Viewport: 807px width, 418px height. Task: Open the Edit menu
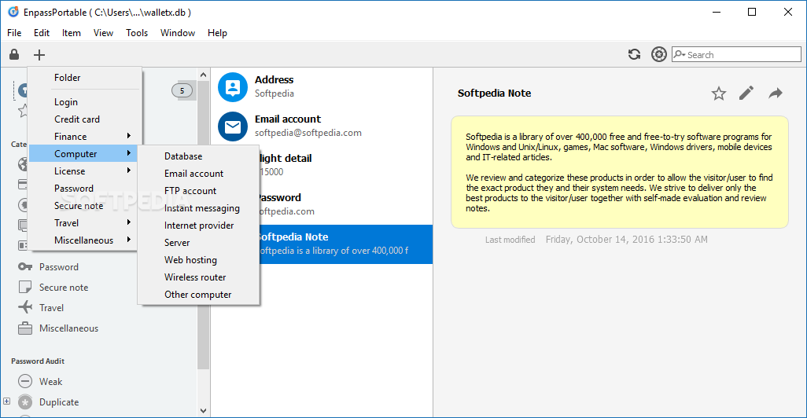42,33
